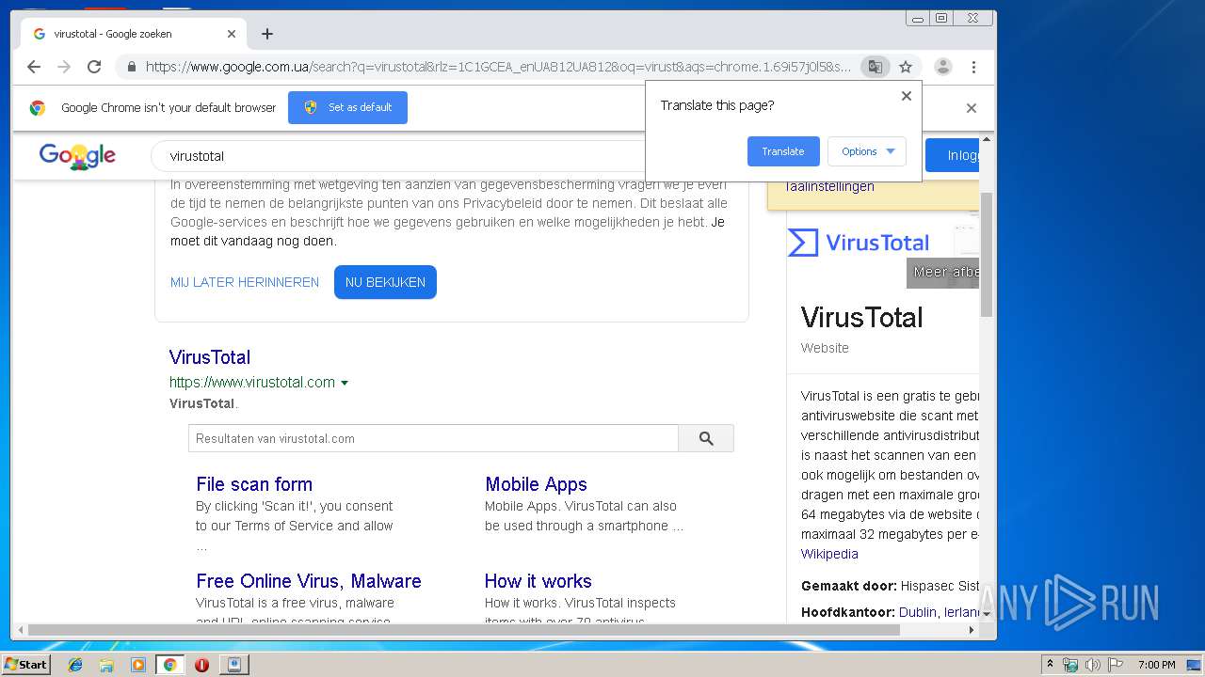The height and width of the screenshot is (677, 1205).
Task: Dismiss the default browser infobar
Action: (x=972, y=108)
